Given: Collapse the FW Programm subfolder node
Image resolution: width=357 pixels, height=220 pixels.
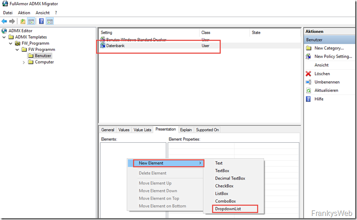Looking at the screenshot, I should [x=17, y=50].
